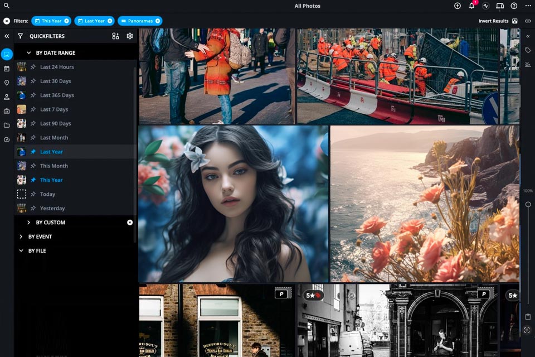
Task: Collapse the By Date Range section
Action: (28, 52)
